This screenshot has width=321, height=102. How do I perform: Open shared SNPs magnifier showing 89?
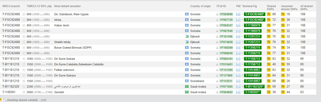pos(269,14)
